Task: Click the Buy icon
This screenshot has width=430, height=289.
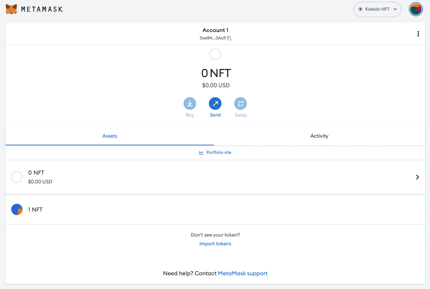Action: tap(190, 103)
